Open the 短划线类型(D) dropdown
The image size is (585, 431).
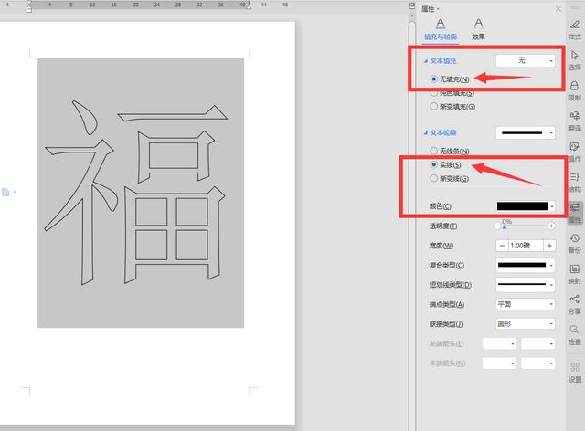(526, 285)
